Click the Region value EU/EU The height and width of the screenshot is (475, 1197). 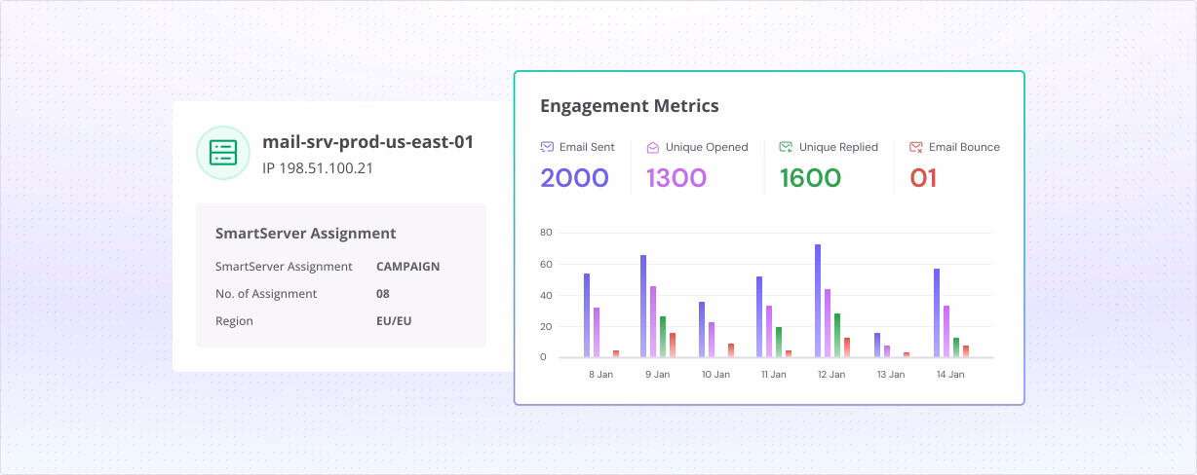point(394,321)
